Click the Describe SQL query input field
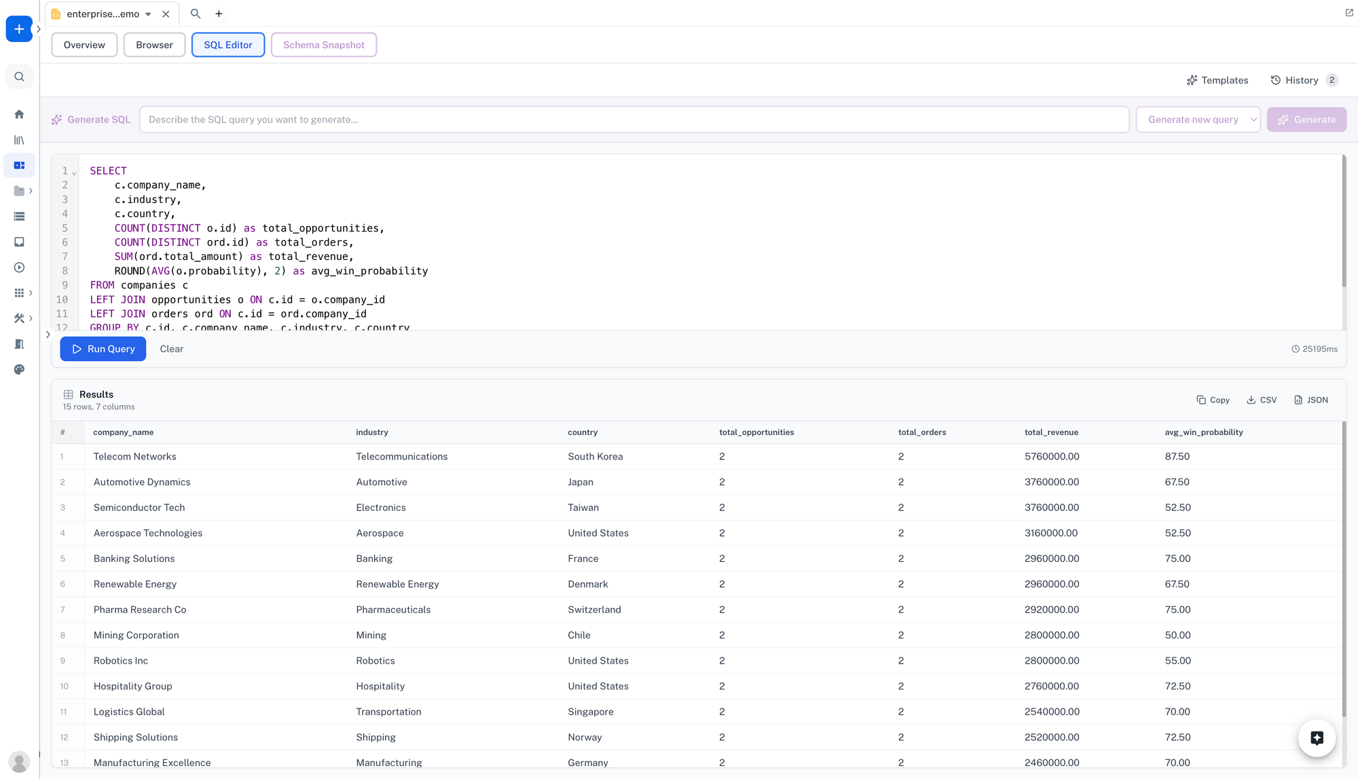Viewport: 1358px width, 779px height. [x=634, y=119]
